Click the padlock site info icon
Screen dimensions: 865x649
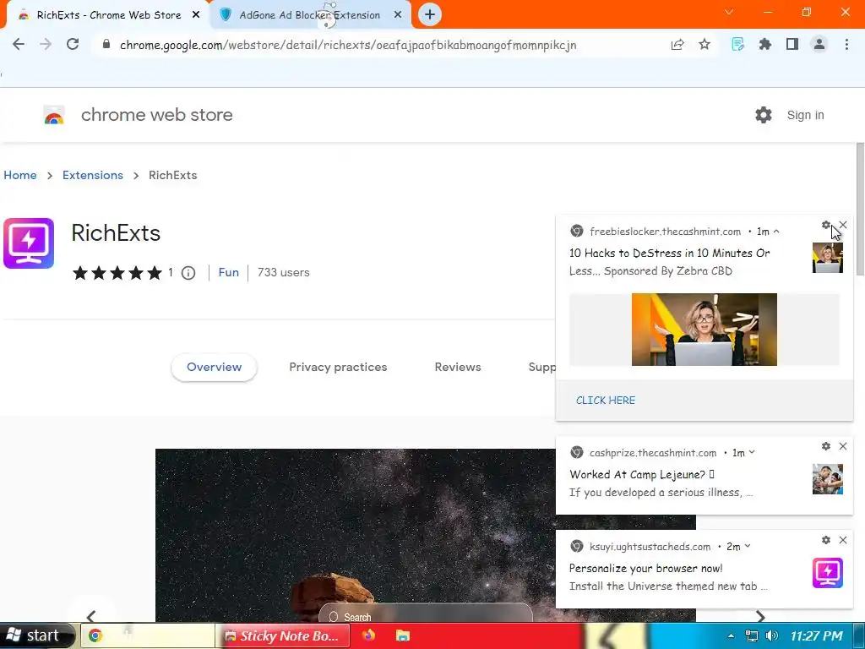pyautogui.click(x=106, y=45)
